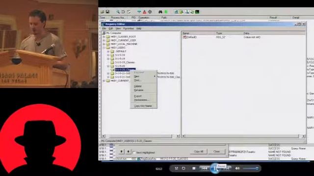Choose New in the context menu
The height and width of the screenshot is (176, 314).
[x=143, y=76]
